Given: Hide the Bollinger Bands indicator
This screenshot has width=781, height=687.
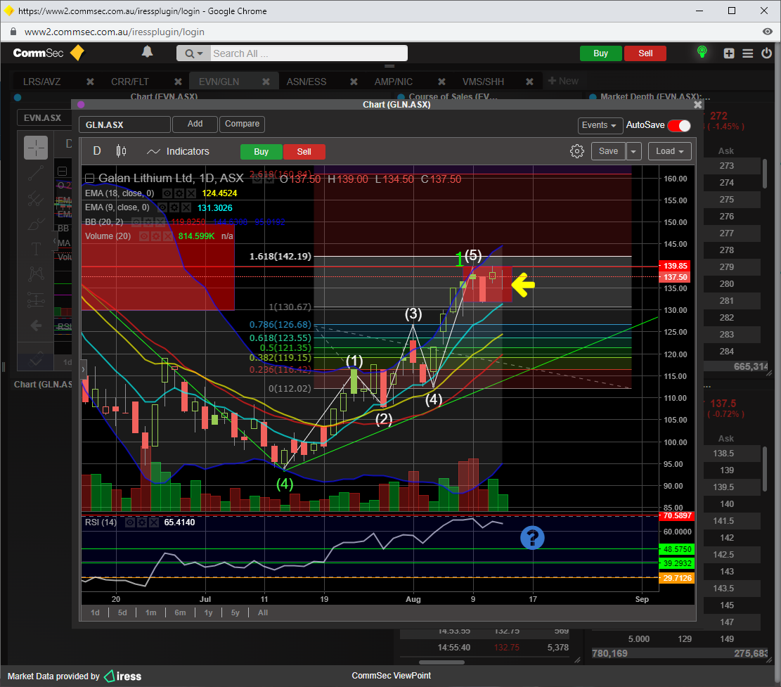Looking at the screenshot, I should (136, 221).
